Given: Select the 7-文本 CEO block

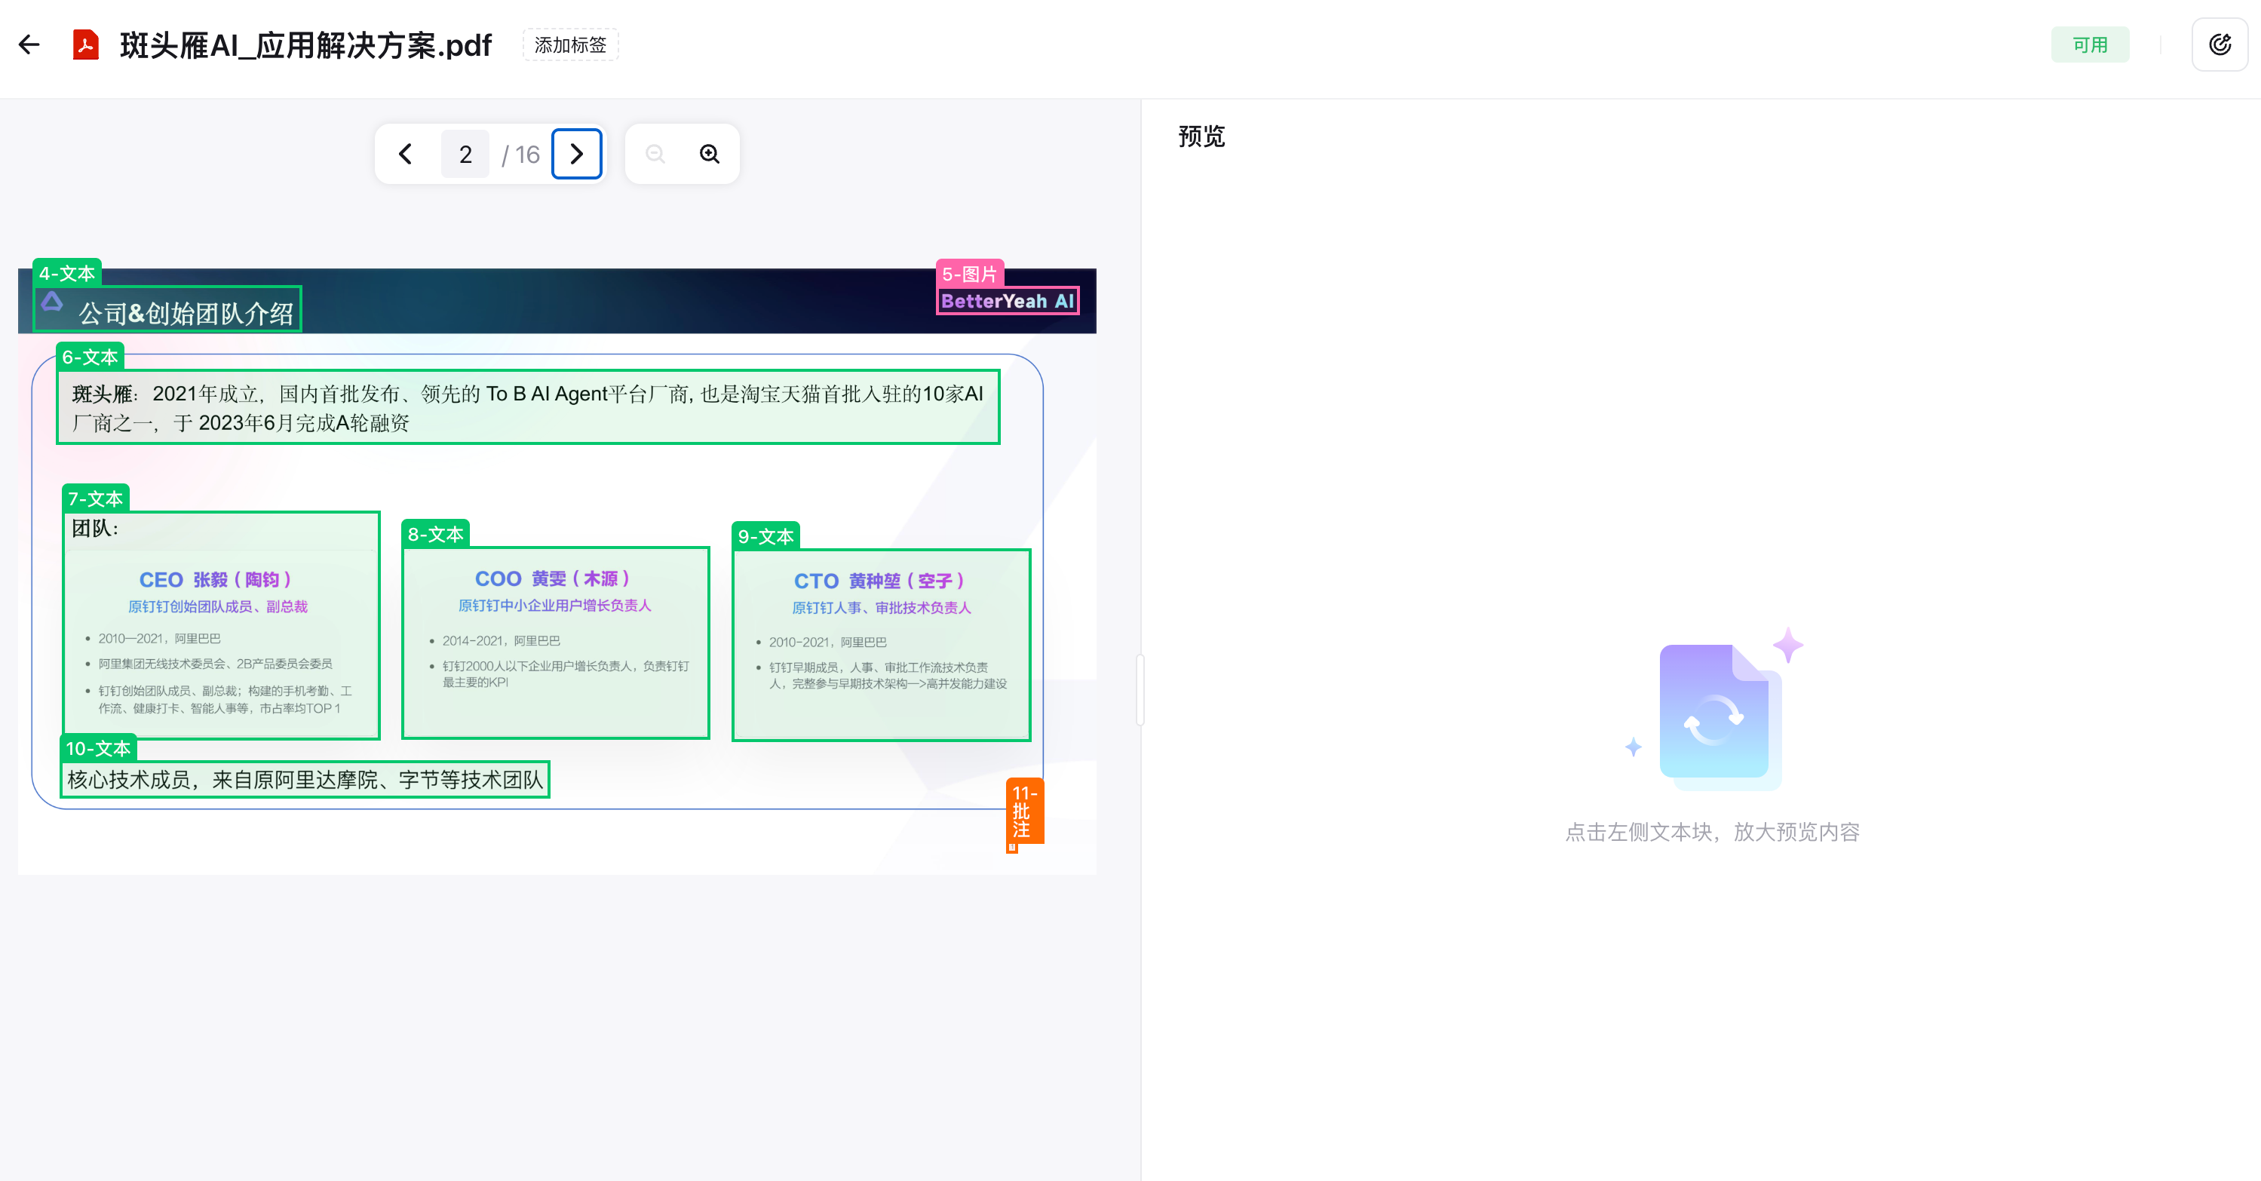Looking at the screenshot, I should pyautogui.click(x=221, y=624).
